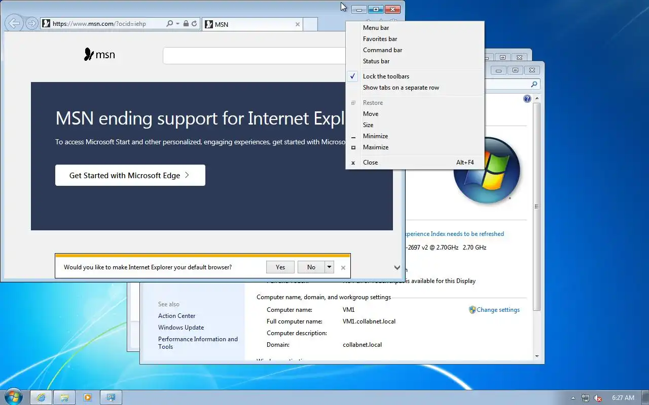Choose Close Alt+F4 in the context menu
Image resolution: width=649 pixels, height=405 pixels.
[415, 163]
